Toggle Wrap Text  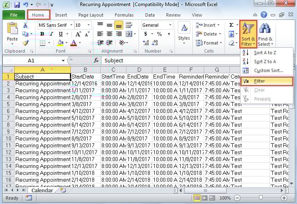point(129,25)
